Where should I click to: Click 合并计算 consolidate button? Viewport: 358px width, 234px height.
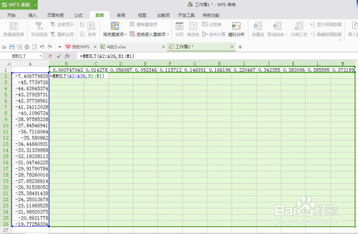(214, 34)
